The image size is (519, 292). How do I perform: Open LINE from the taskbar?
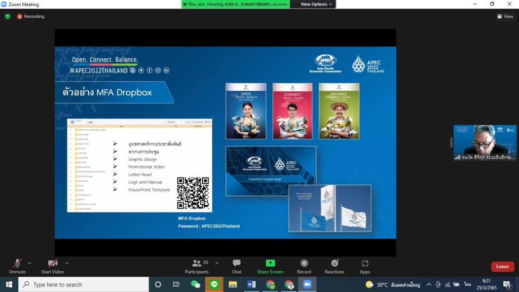coord(214,284)
